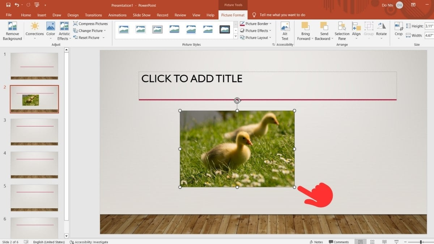Switch to Slide Sorter view

(372, 242)
